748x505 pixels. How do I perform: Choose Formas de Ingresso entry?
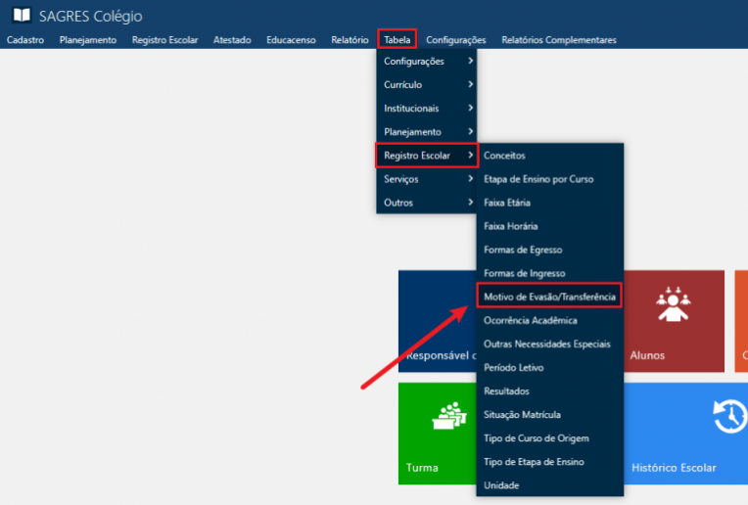pyautogui.click(x=524, y=273)
